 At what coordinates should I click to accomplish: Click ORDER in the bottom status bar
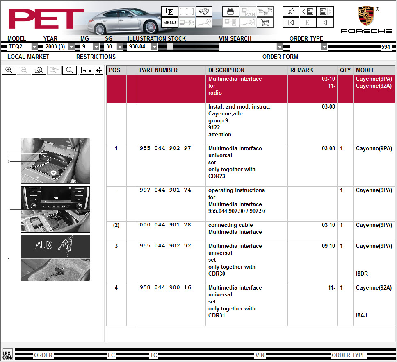[43, 355]
